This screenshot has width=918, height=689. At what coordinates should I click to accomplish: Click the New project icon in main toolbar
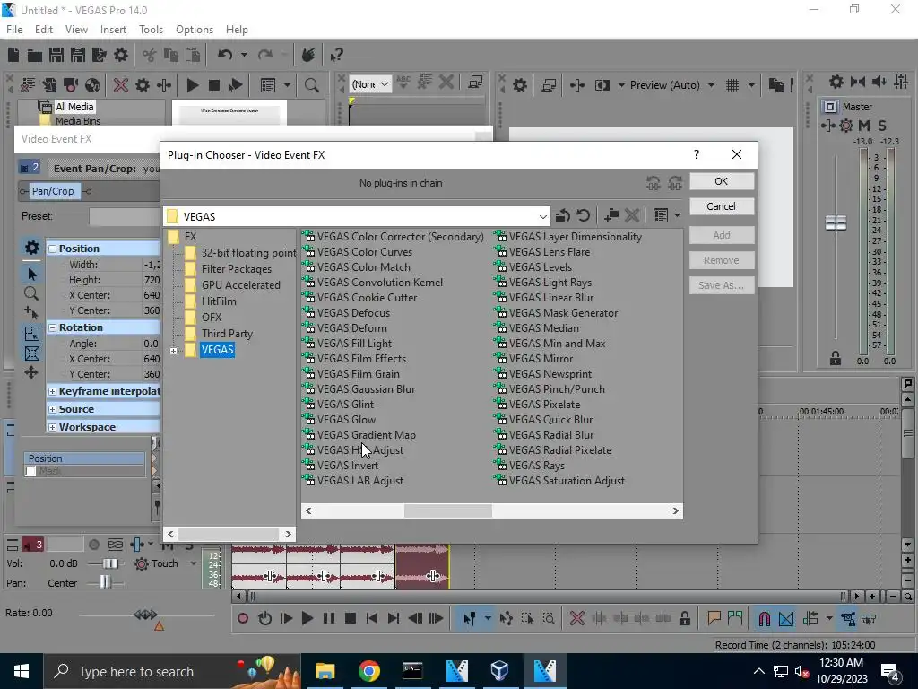[13, 55]
